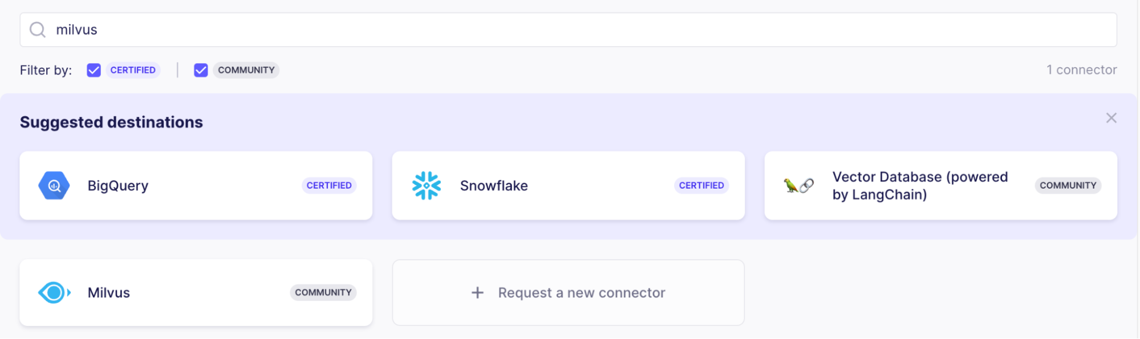Select the BigQuery destination card
1140x339 pixels.
(x=196, y=186)
